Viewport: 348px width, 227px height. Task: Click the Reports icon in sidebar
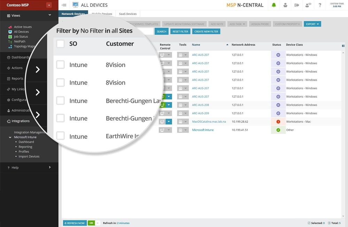pos(8,78)
